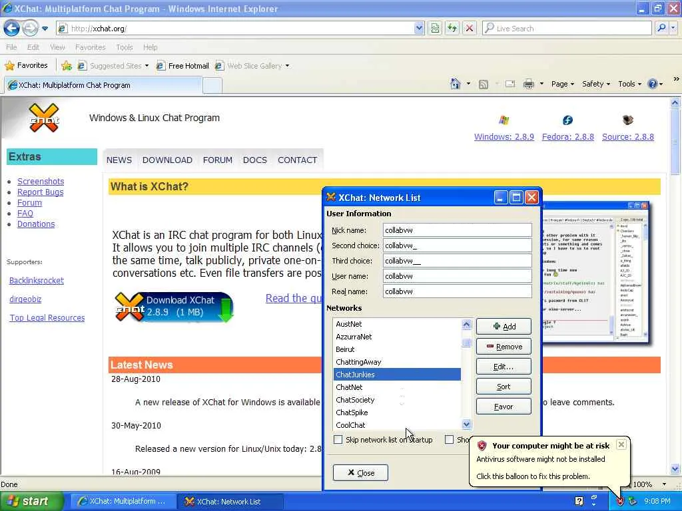682x511 pixels.
Task: Open the Help menu
Action: [x=150, y=47]
